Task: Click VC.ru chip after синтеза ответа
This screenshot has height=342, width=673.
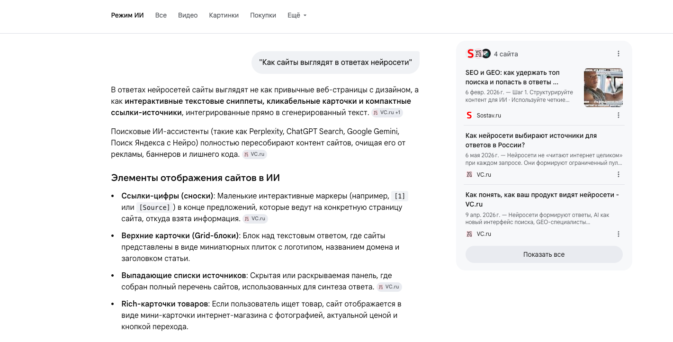Action: (x=389, y=287)
